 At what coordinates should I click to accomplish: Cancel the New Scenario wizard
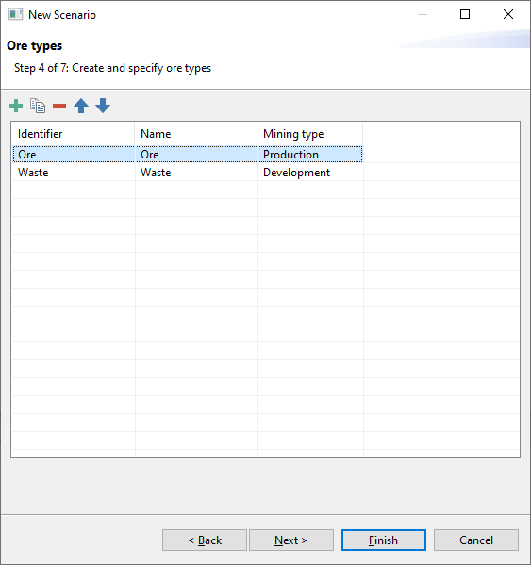476,540
